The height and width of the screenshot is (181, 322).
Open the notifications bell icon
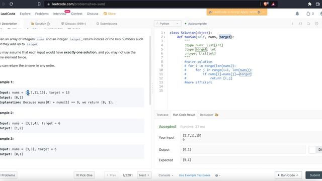(x=297, y=14)
